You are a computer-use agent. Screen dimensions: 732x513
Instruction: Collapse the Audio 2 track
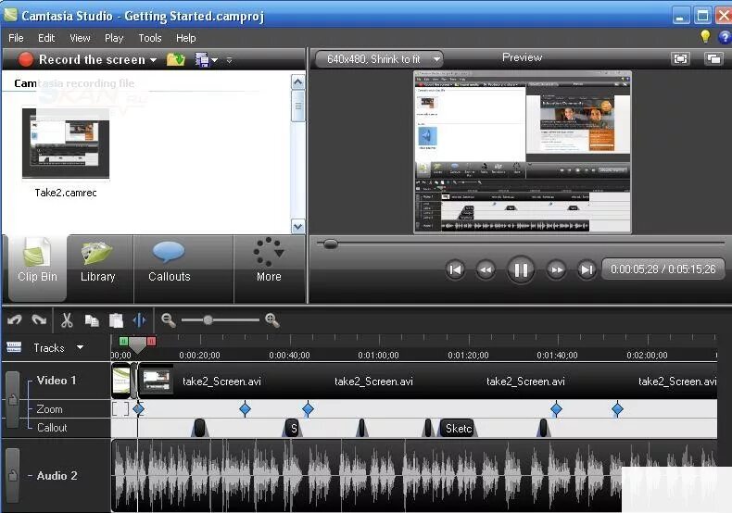[x=30, y=476]
